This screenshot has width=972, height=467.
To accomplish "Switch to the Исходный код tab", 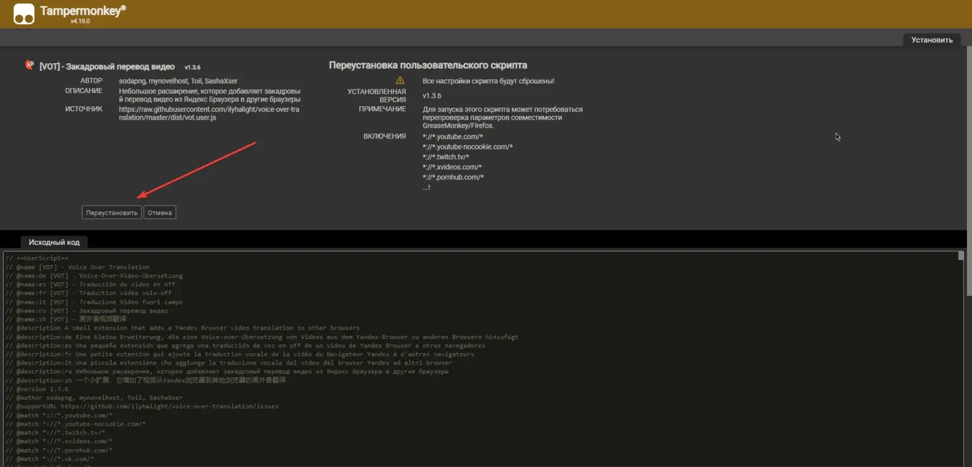I will (54, 242).
